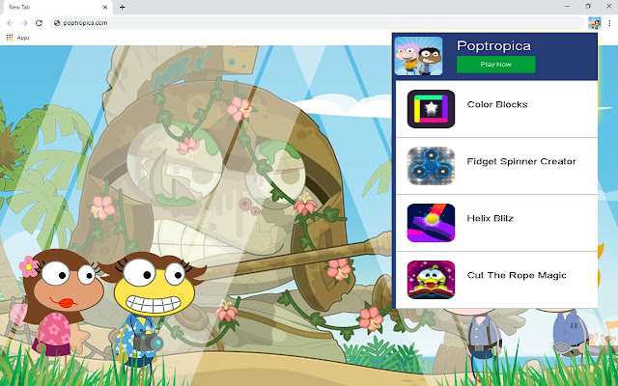The height and width of the screenshot is (386, 618).
Task: Click the Apps bookmark label
Action: click(23, 38)
